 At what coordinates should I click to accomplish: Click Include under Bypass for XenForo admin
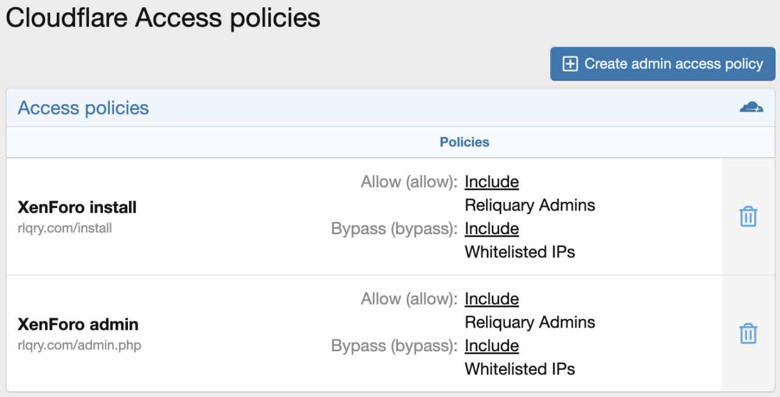pos(492,346)
